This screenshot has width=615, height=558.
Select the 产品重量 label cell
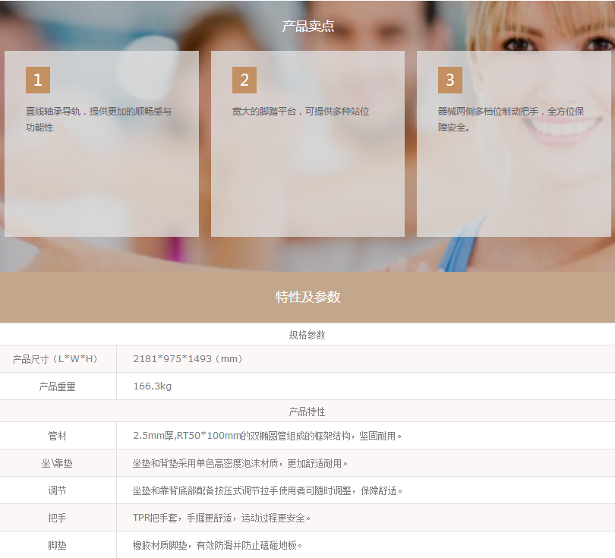[58, 386]
